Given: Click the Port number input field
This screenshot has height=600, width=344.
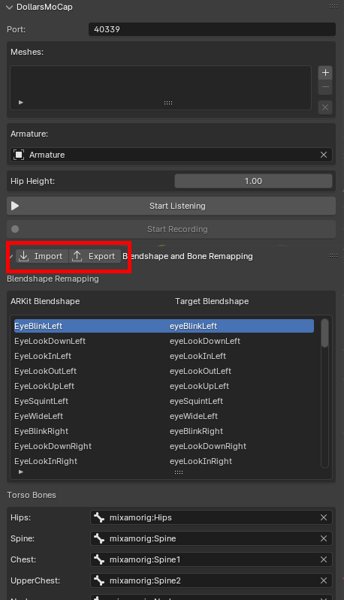Looking at the screenshot, I should click(x=212, y=29).
